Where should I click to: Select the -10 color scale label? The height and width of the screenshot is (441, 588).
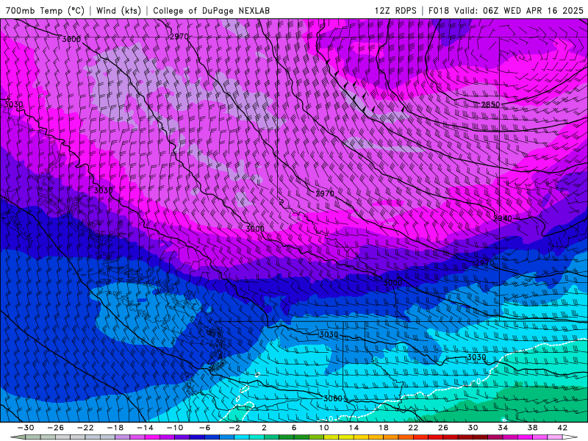point(175,428)
